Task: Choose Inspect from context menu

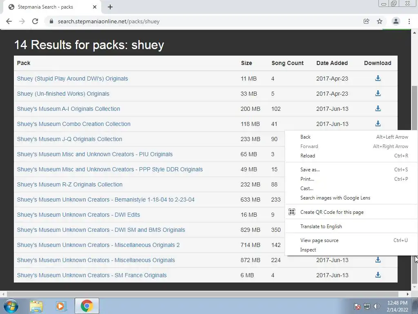Action: pyautogui.click(x=351, y=250)
